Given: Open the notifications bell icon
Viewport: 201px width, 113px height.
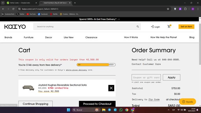Looking at the screenshot, I should tap(197, 110).
